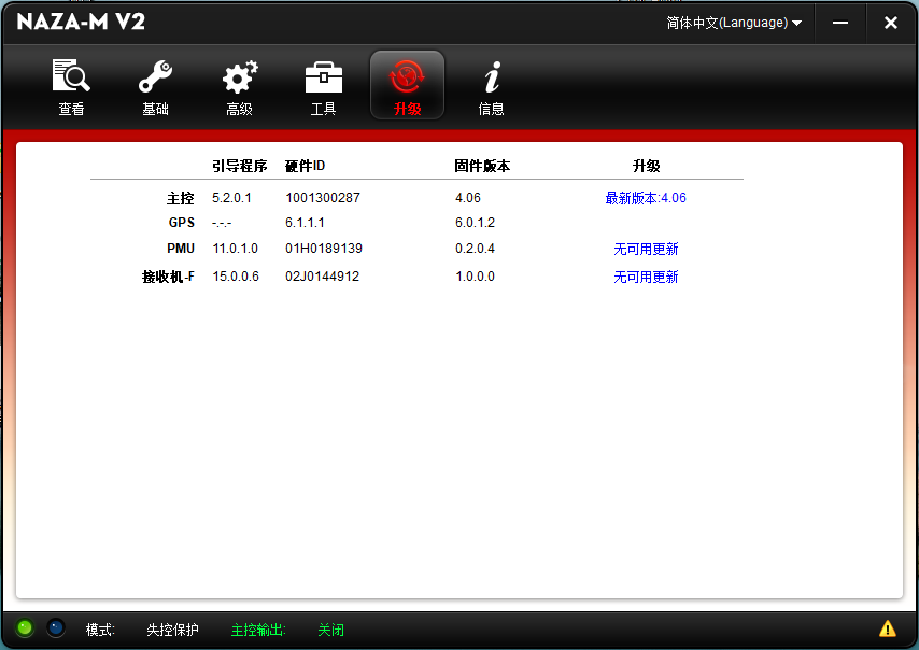Close the NAZA-M V2 window
Screen dimensions: 919x650
[891, 23]
